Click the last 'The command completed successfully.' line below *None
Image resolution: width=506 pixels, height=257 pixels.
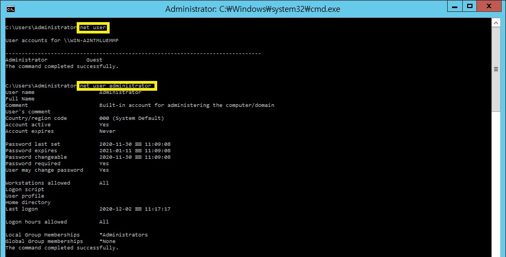tap(62, 248)
